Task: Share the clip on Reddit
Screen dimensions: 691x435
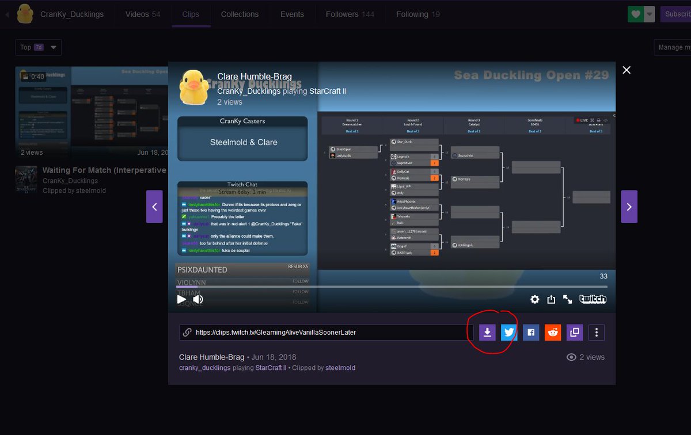Action: [x=553, y=332]
